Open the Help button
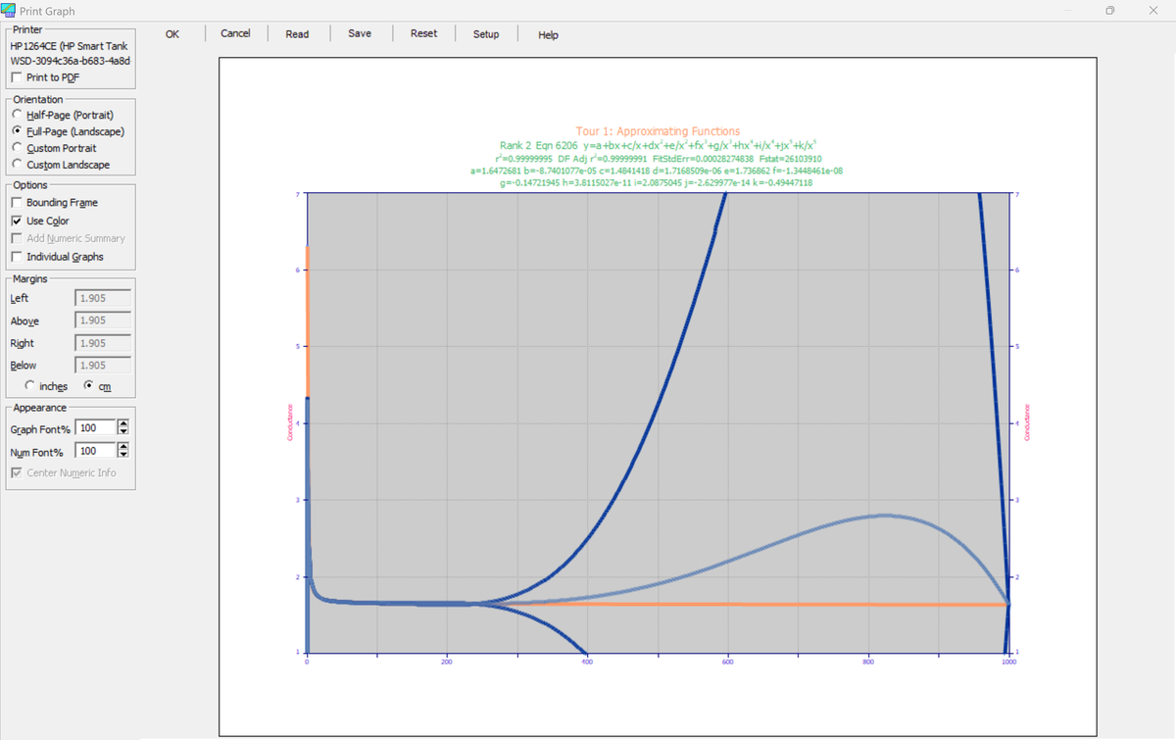 pos(549,34)
